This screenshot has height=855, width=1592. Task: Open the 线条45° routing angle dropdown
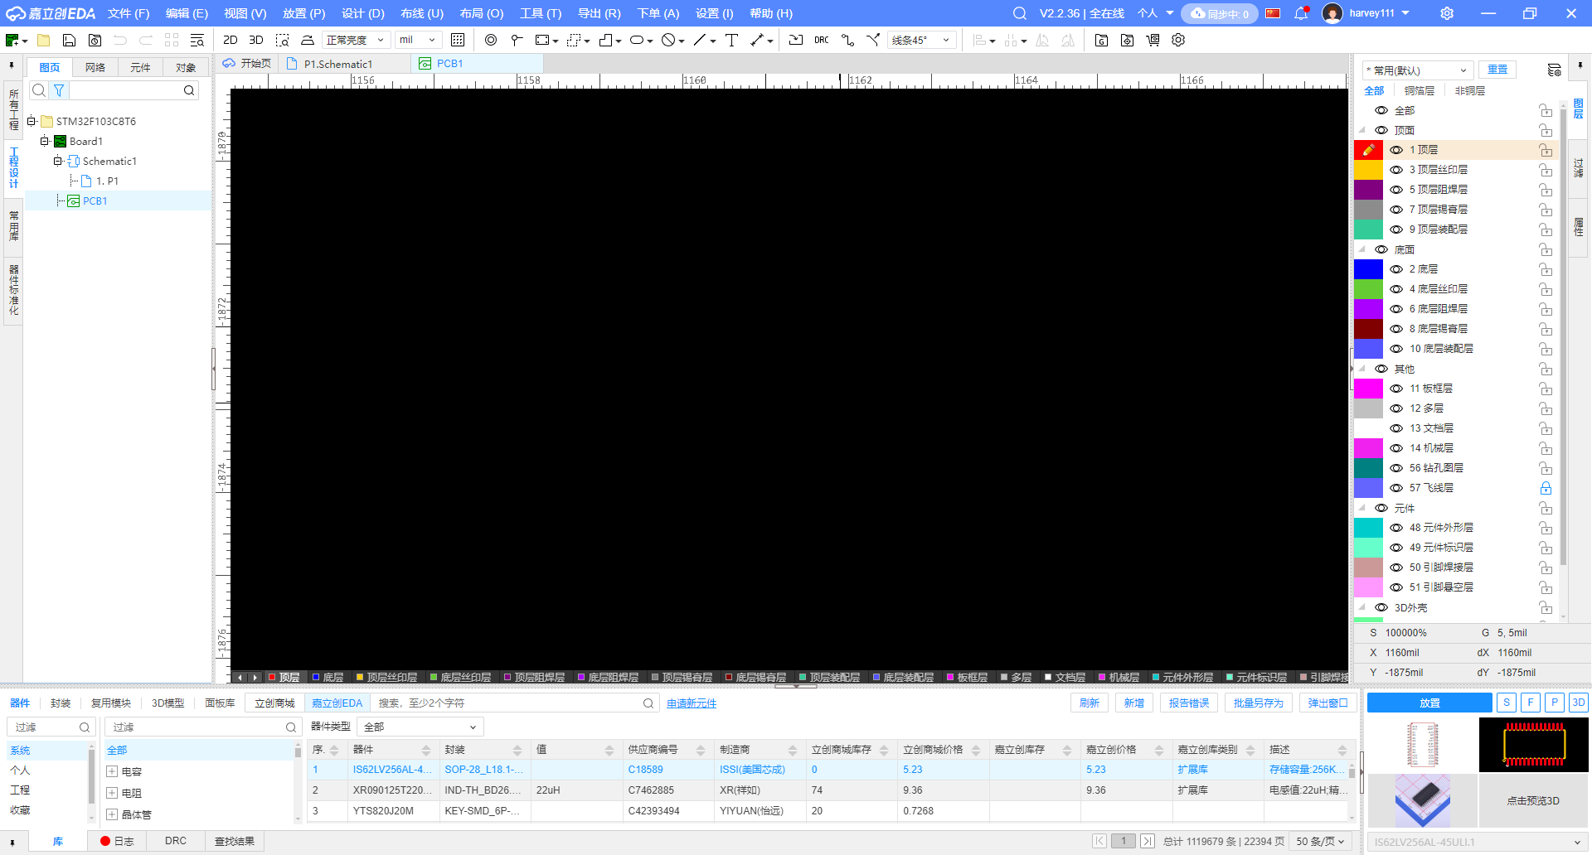click(920, 40)
